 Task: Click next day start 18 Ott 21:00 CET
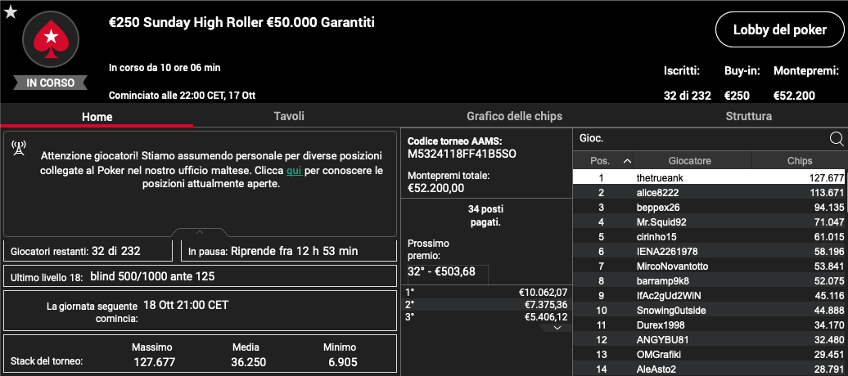click(186, 305)
